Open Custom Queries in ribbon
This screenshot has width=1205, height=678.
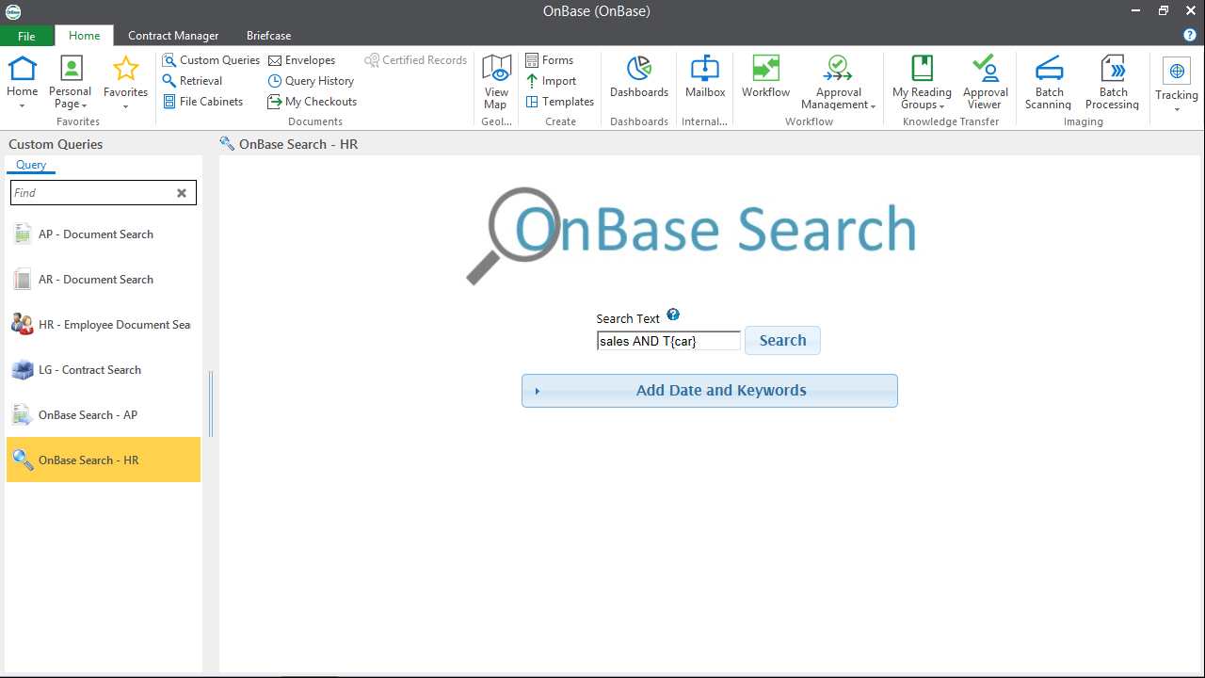[211, 60]
